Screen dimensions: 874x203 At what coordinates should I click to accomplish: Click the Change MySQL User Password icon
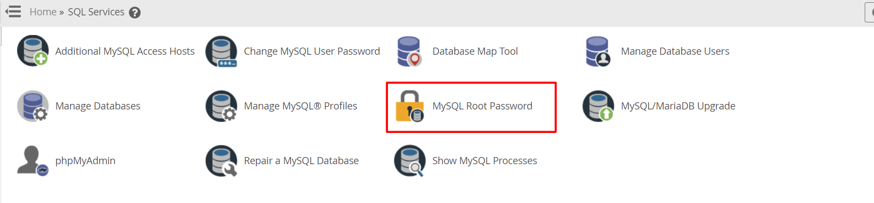(x=221, y=51)
